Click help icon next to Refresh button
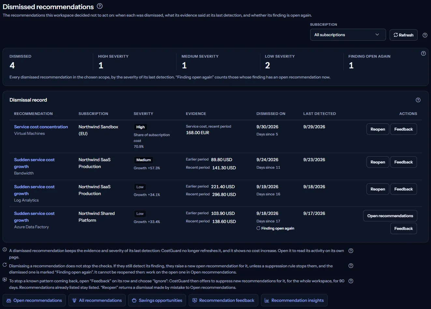This screenshot has height=309, width=431. [425, 35]
